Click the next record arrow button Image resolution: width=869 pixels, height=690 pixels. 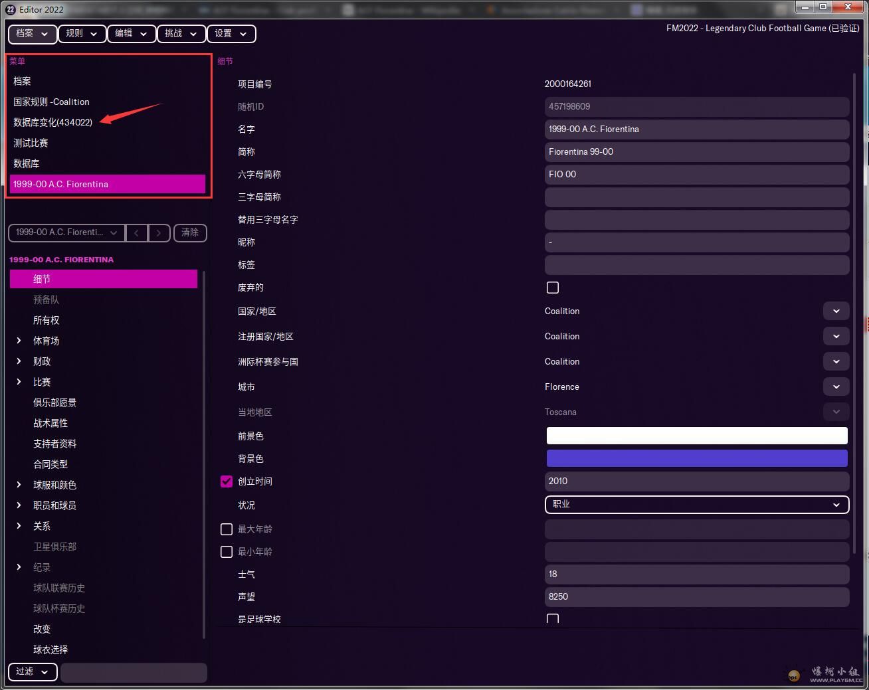pos(159,232)
